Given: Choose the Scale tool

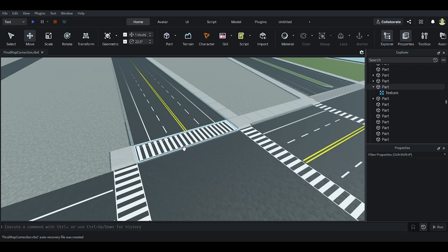Looking at the screenshot, I should 49,38.
